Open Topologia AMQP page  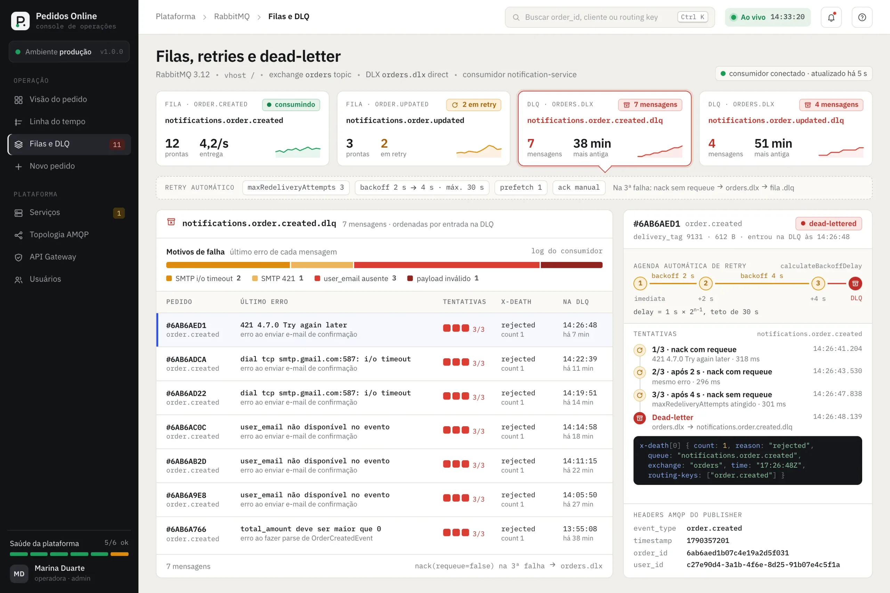pyautogui.click(x=69, y=235)
